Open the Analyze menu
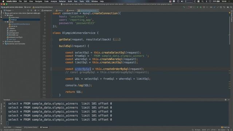The height and width of the screenshot is (131, 233). click(x=54, y=1)
